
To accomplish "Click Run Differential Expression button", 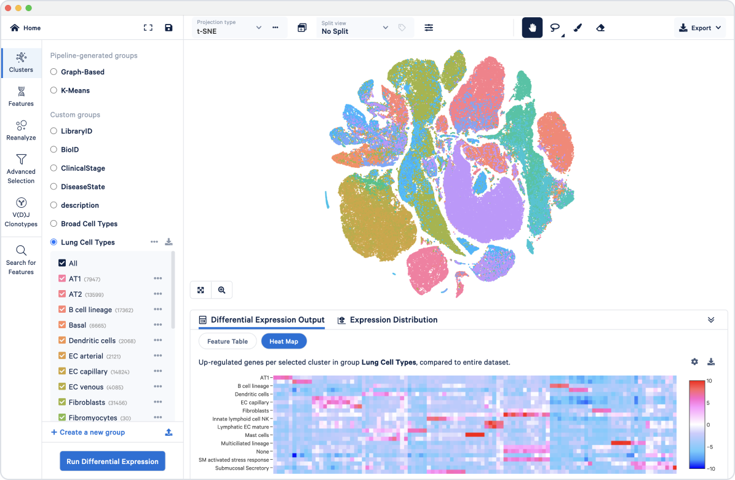I will (113, 462).
